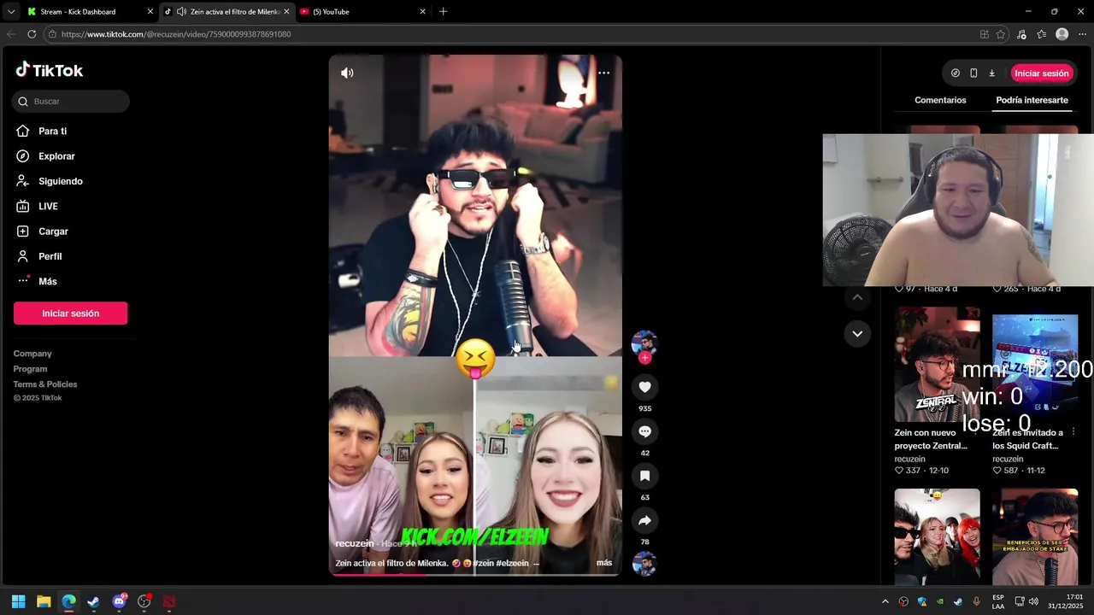Open Discord from the taskbar
This screenshot has height=615, width=1094.
pos(119,601)
